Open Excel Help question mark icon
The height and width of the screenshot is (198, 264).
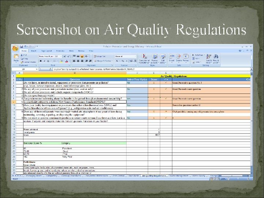pos(240,51)
